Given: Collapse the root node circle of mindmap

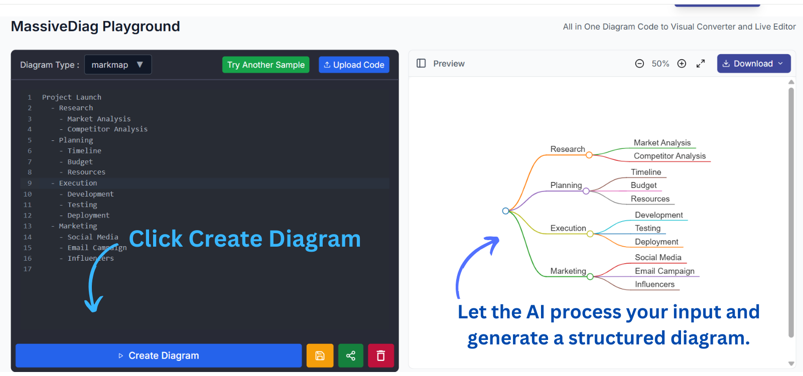Looking at the screenshot, I should click(505, 211).
